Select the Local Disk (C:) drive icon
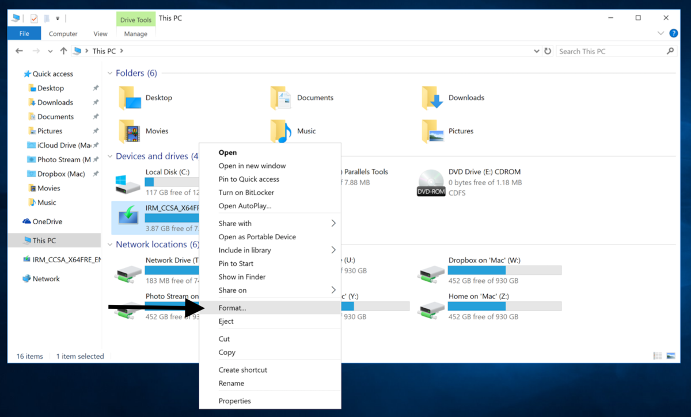The image size is (691, 417). click(128, 183)
